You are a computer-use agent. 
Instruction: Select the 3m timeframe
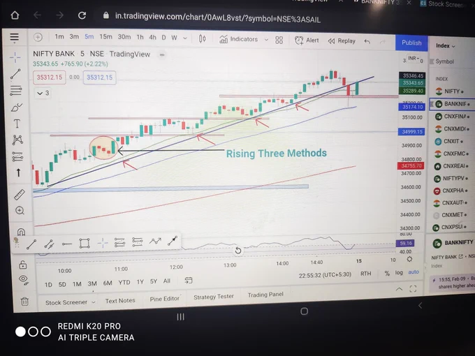click(x=74, y=36)
